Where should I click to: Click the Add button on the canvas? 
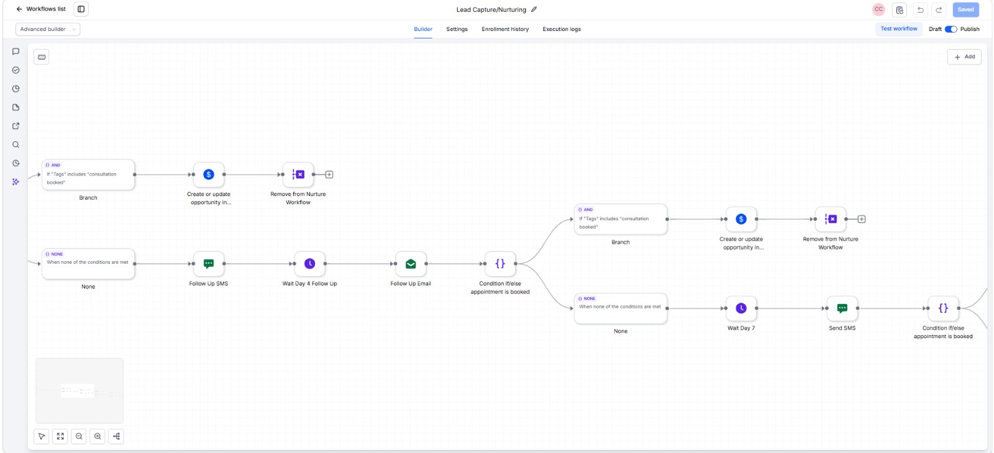(x=964, y=57)
